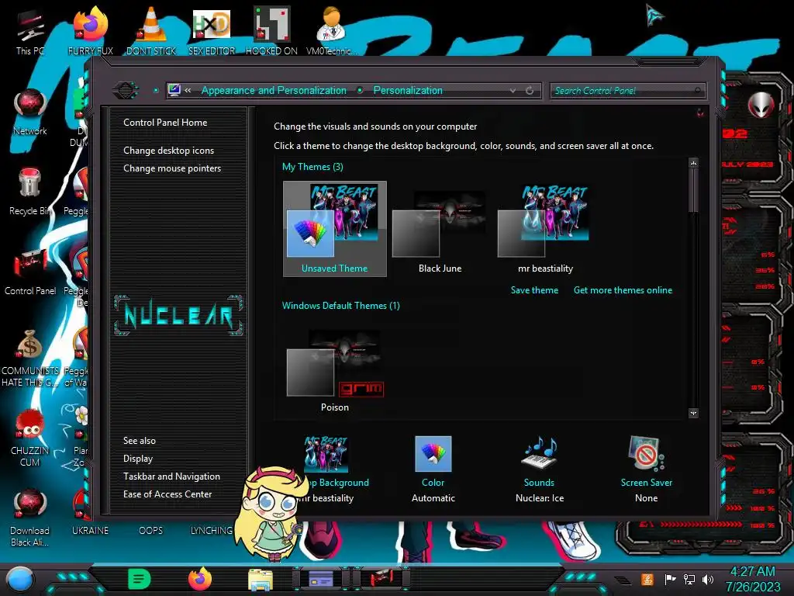Open Ease of Access Center link
Viewport: 794px width, 596px height.
tap(167, 494)
